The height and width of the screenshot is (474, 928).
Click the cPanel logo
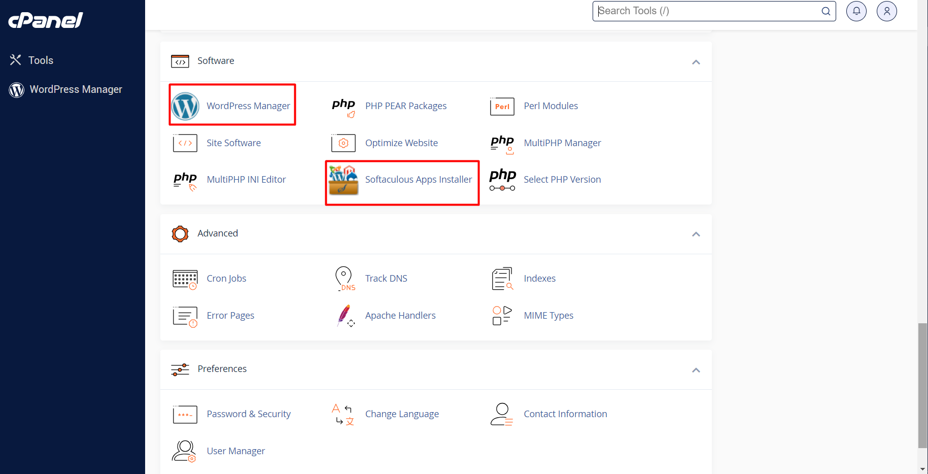pos(46,20)
